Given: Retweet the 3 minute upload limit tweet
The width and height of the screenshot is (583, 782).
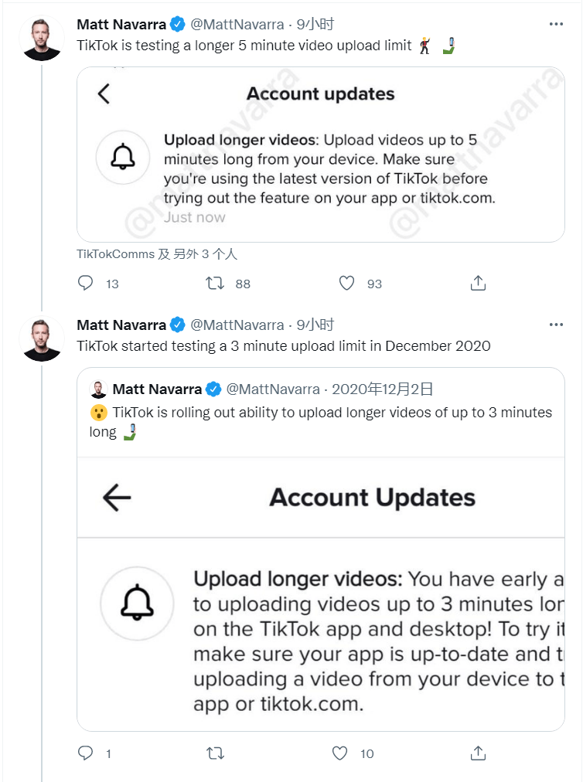Looking at the screenshot, I should pos(216,753).
